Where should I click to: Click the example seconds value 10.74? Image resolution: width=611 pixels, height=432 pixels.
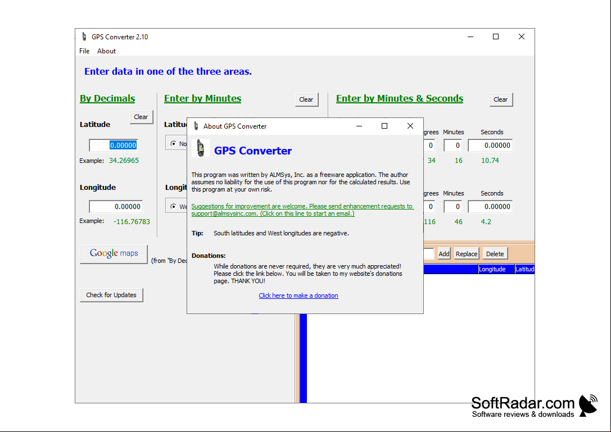[490, 161]
